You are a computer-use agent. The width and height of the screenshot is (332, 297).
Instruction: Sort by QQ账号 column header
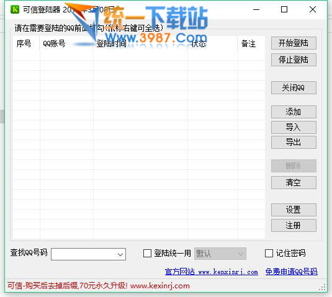(54, 43)
